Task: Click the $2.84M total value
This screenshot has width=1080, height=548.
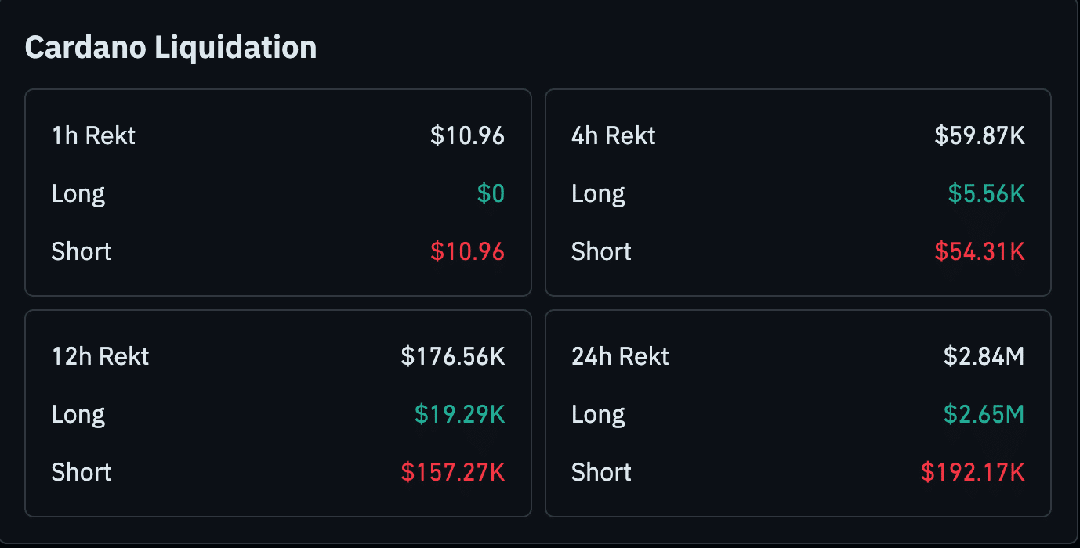Action: 984,356
